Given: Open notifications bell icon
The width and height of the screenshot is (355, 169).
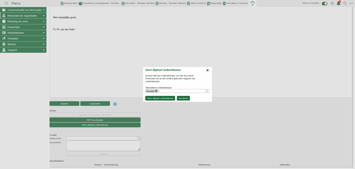Looking at the screenshot, I should coord(338,3).
